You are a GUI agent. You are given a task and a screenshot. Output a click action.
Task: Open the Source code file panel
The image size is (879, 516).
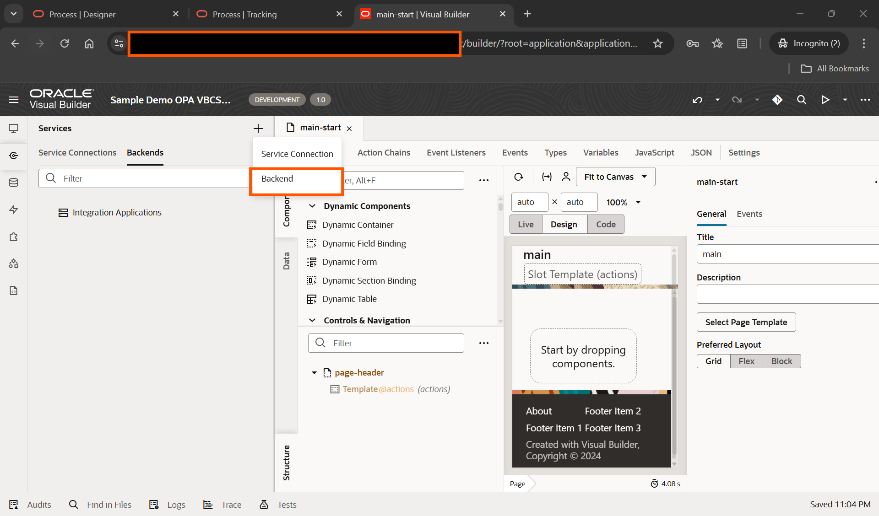14,290
